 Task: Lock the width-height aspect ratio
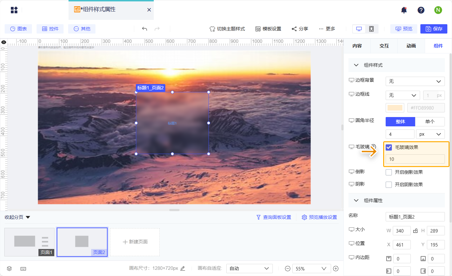pyautogui.click(x=415, y=231)
